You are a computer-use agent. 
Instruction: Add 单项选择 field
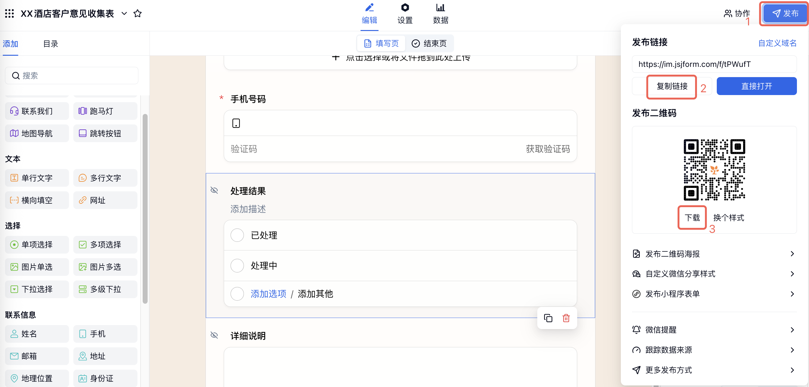pos(37,245)
